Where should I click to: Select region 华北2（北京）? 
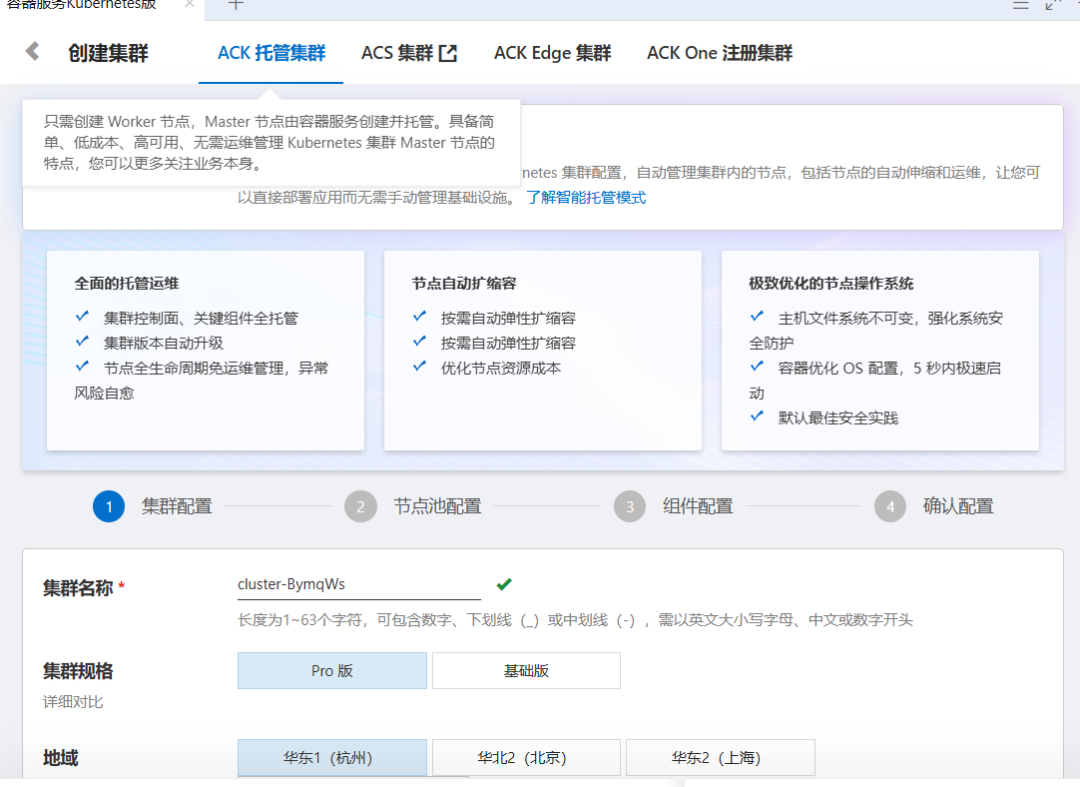(526, 757)
